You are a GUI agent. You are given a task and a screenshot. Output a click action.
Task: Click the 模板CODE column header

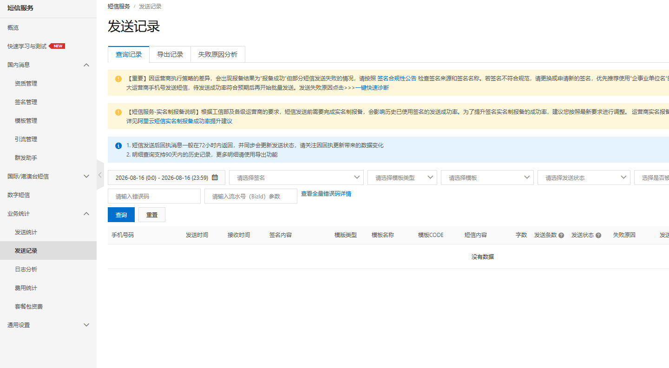[x=431, y=235]
